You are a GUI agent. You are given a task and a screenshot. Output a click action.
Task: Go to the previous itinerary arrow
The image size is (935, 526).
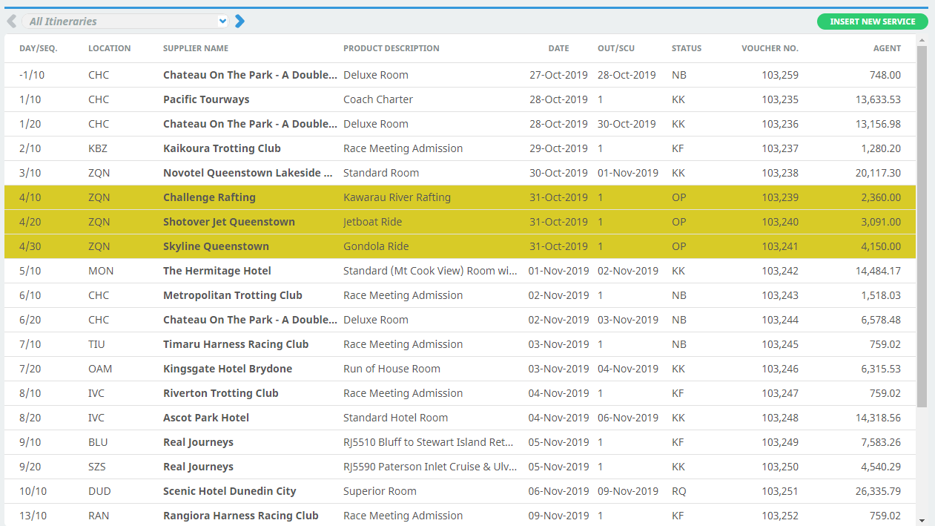pyautogui.click(x=11, y=22)
